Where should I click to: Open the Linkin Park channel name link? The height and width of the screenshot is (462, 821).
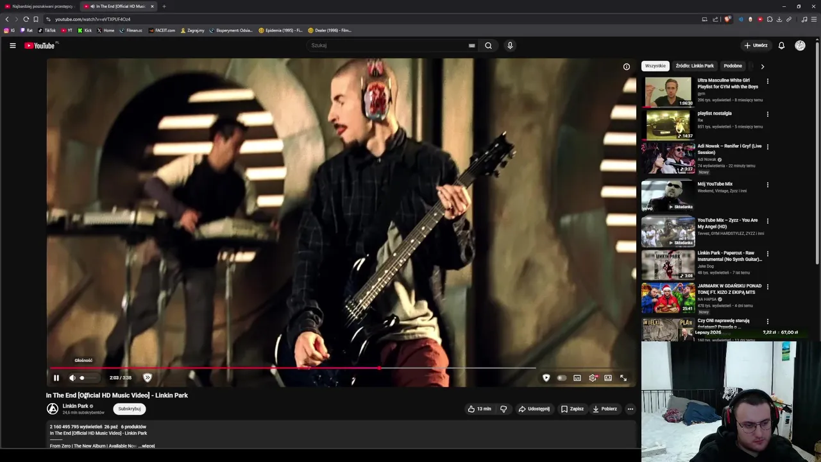[x=75, y=406]
